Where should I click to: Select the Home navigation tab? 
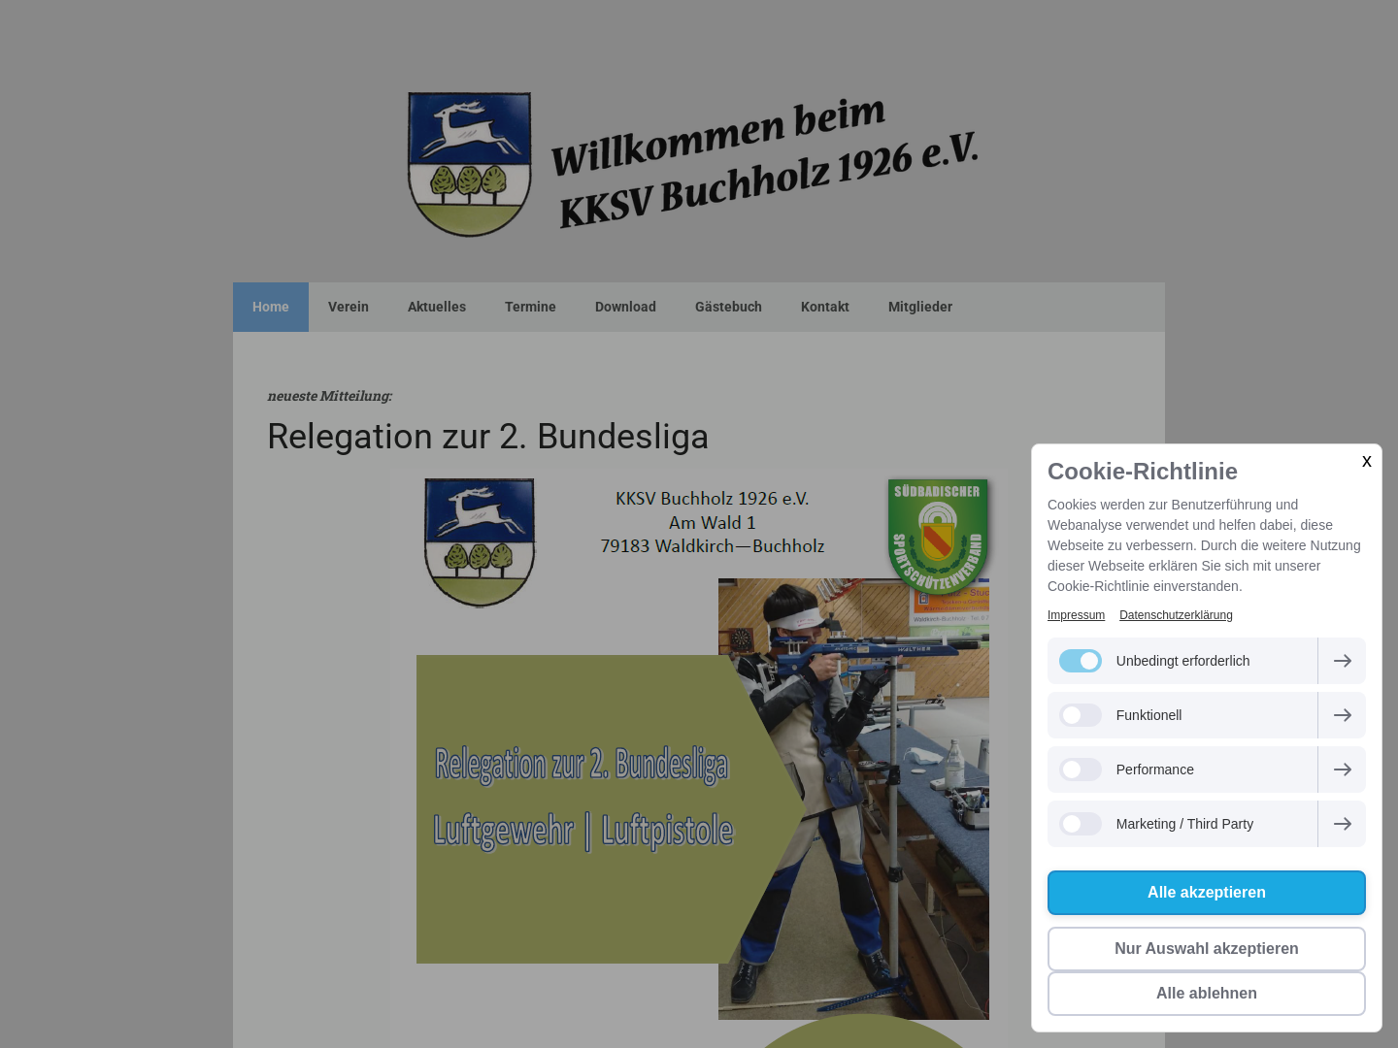271,307
